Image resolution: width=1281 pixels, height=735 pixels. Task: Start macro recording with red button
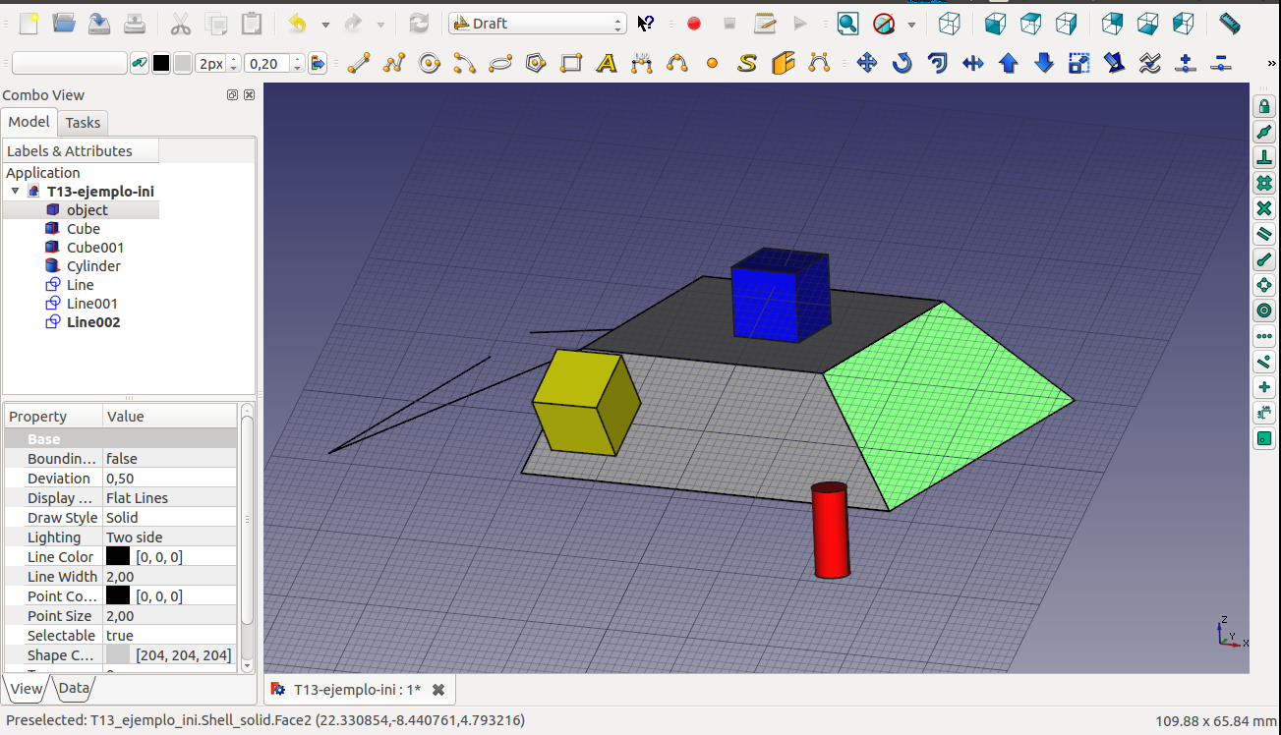(694, 24)
